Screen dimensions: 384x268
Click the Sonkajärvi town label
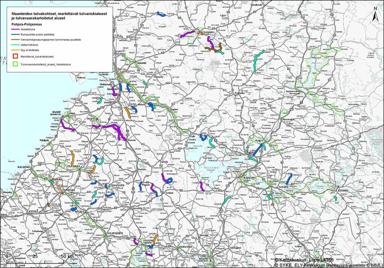click(x=235, y=248)
